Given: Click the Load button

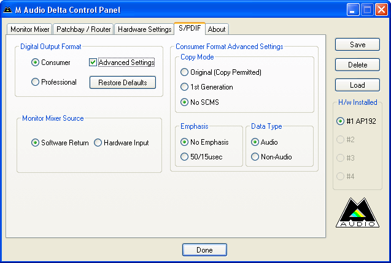Looking at the screenshot, I should coord(357,85).
